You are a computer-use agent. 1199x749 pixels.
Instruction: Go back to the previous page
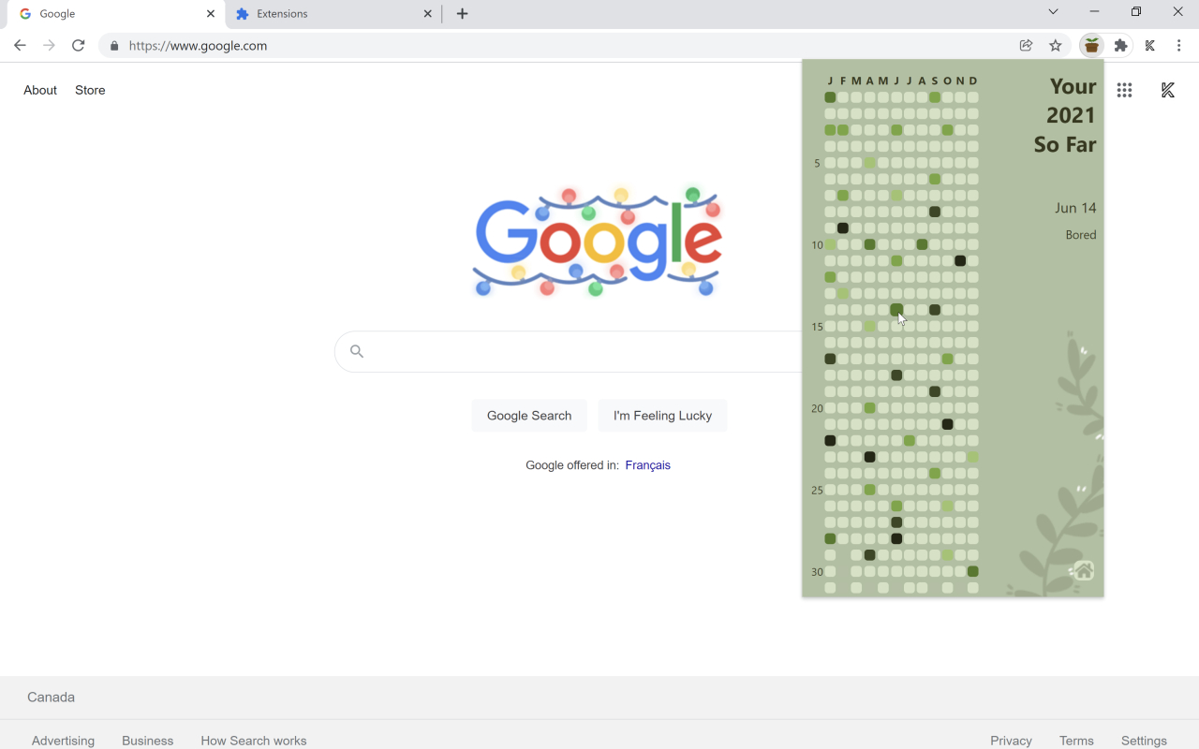pyautogui.click(x=20, y=45)
